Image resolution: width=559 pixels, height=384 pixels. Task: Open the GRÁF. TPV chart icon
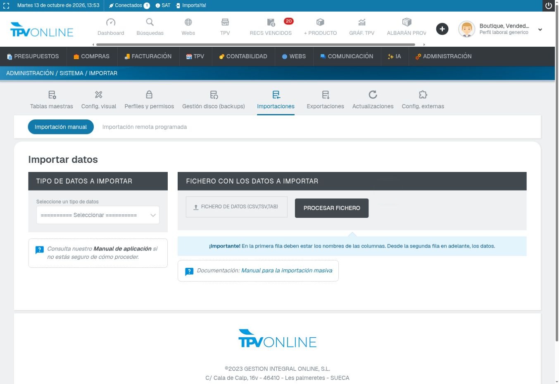click(x=362, y=22)
